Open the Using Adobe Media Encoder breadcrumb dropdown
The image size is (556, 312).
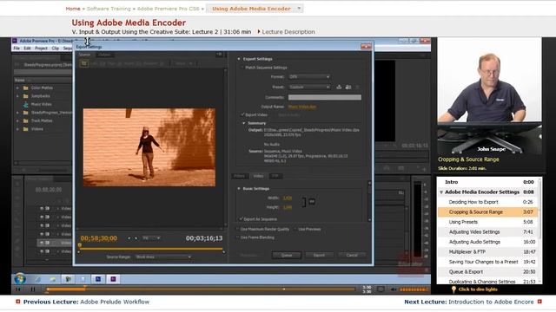(x=299, y=9)
